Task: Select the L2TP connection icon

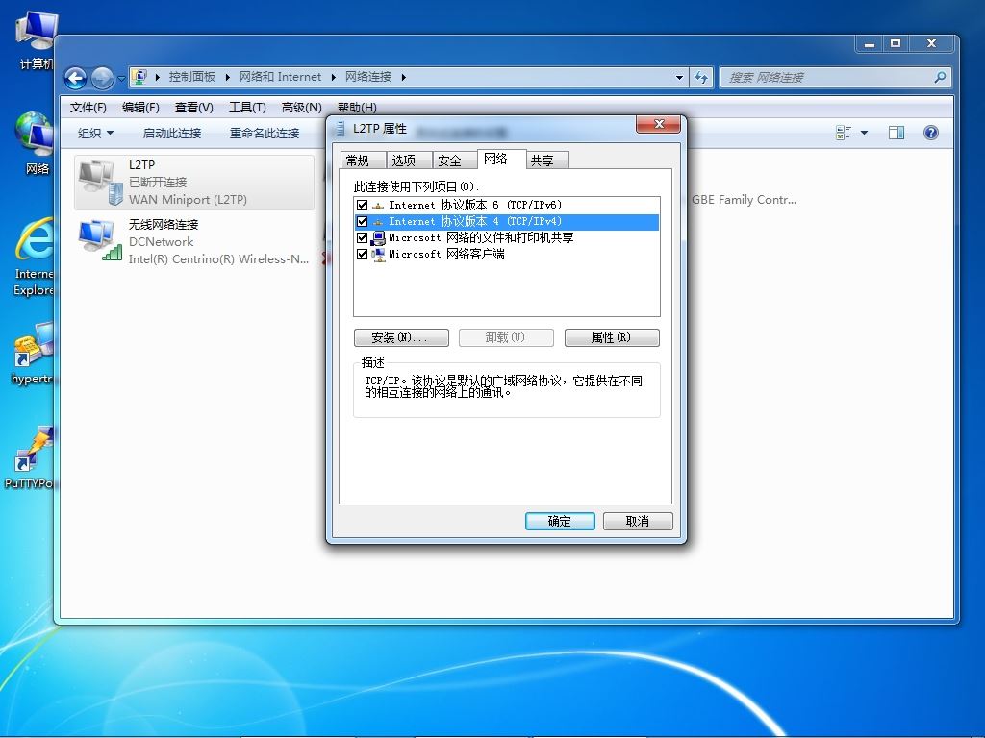Action: click(x=99, y=182)
